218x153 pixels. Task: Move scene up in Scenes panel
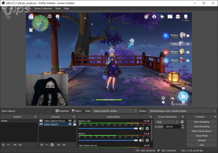click(x=15, y=145)
